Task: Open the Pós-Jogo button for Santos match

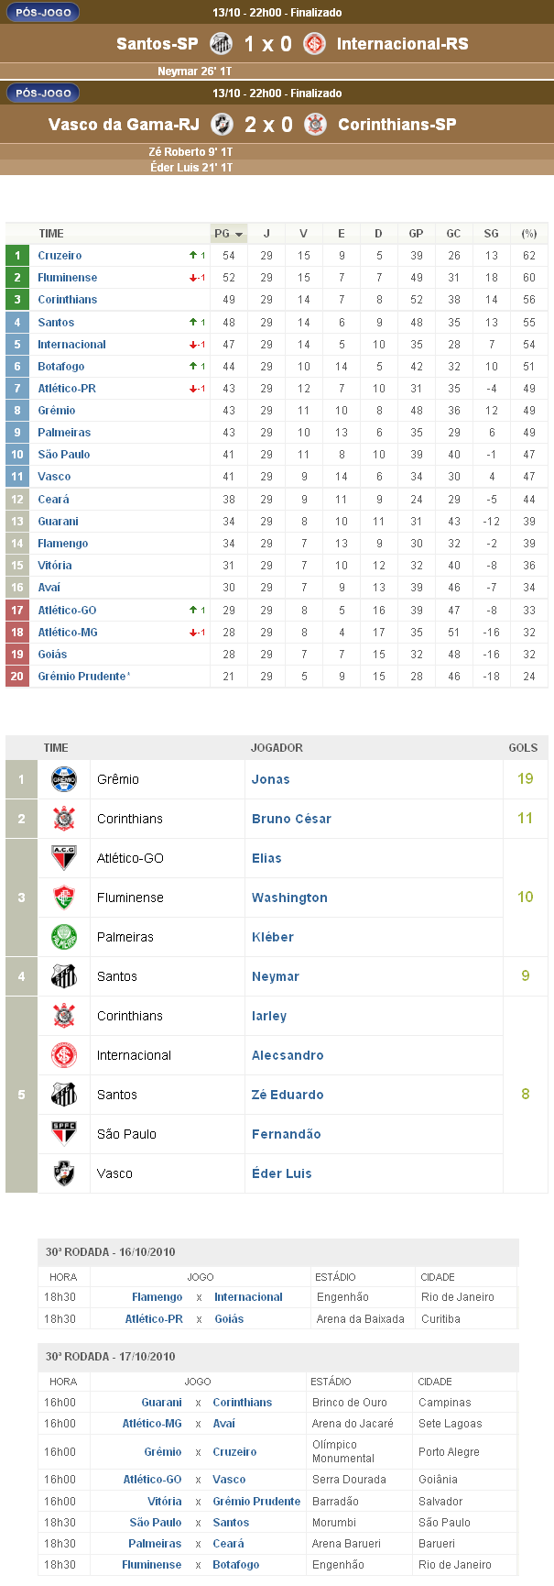Action: click(x=43, y=13)
